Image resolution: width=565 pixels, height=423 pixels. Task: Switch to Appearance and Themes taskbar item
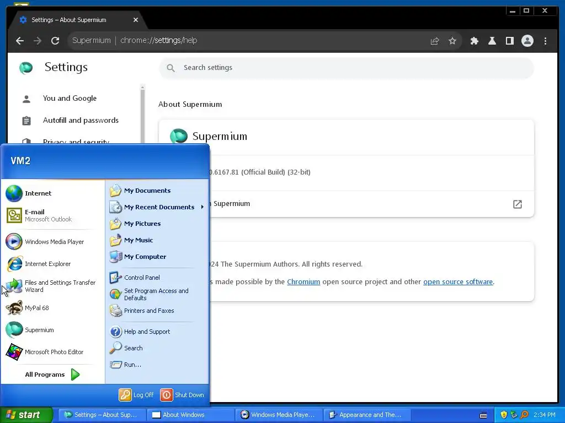(367, 415)
